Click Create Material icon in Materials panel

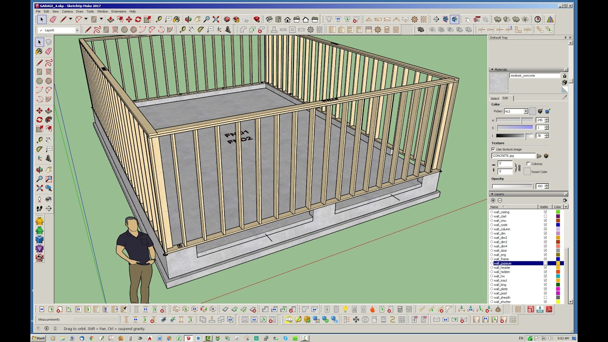point(565,83)
